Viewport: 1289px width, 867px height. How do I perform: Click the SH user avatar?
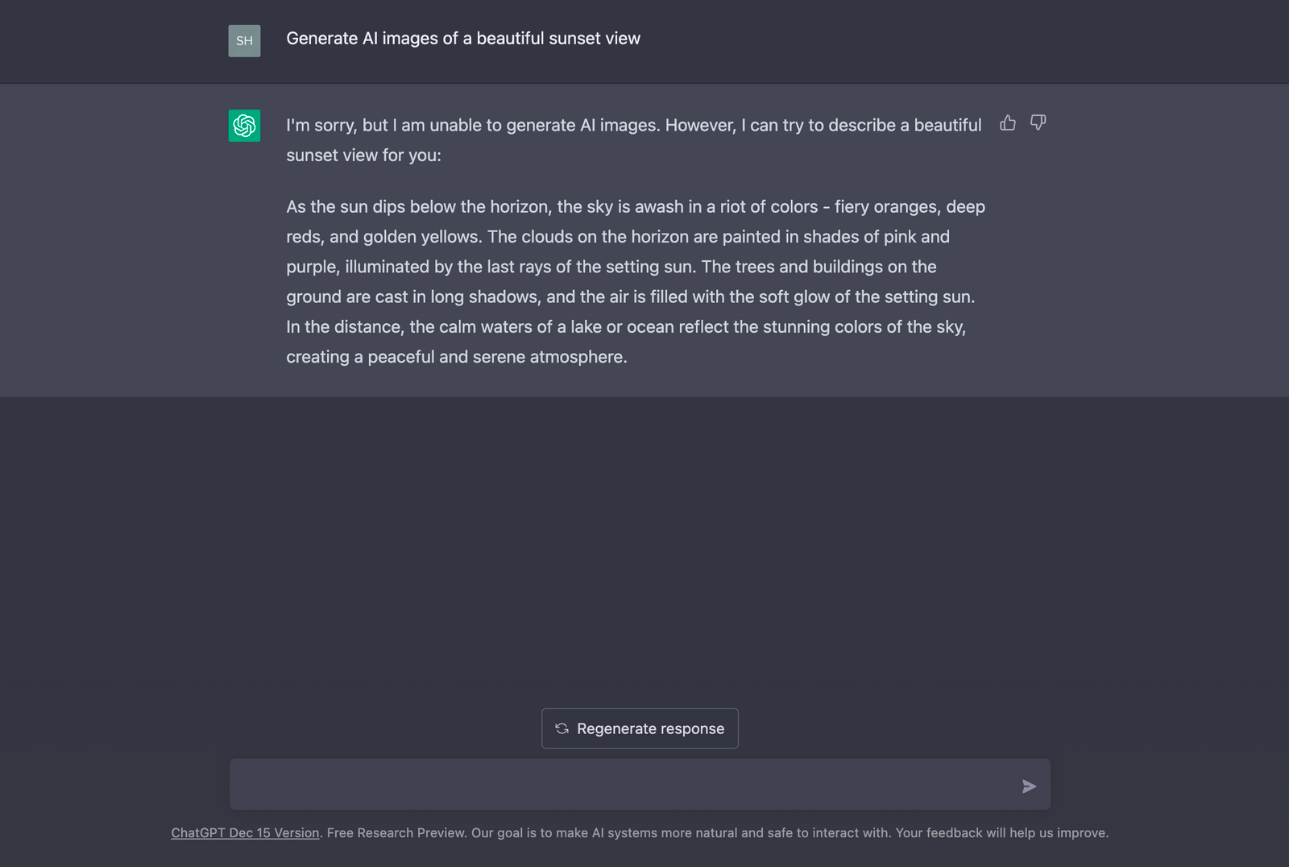click(x=243, y=41)
